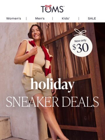Click the "holiday" headline text
This screenshot has height=140, width=105.
[x=52, y=85]
